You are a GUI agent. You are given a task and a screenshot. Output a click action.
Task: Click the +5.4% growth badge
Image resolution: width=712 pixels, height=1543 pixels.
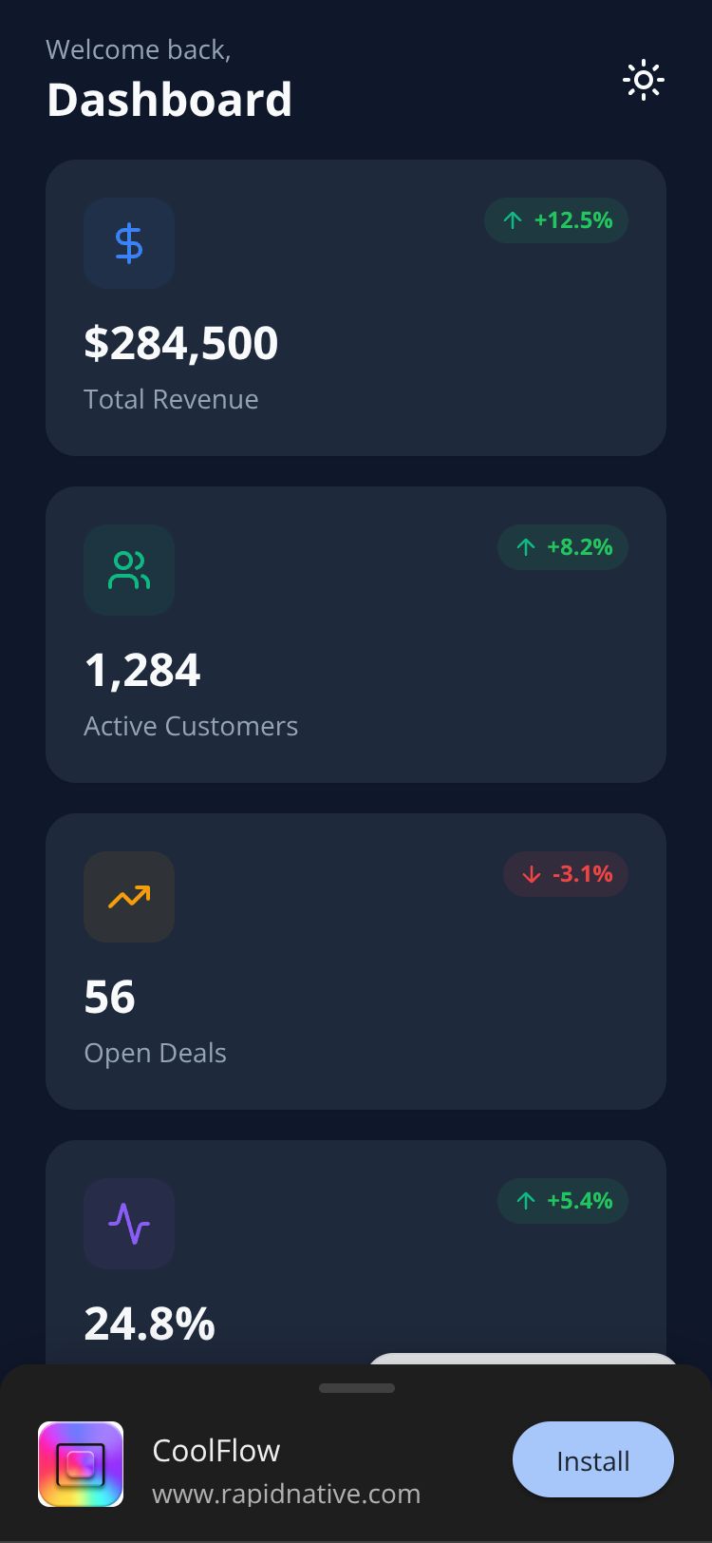pyautogui.click(x=563, y=1201)
